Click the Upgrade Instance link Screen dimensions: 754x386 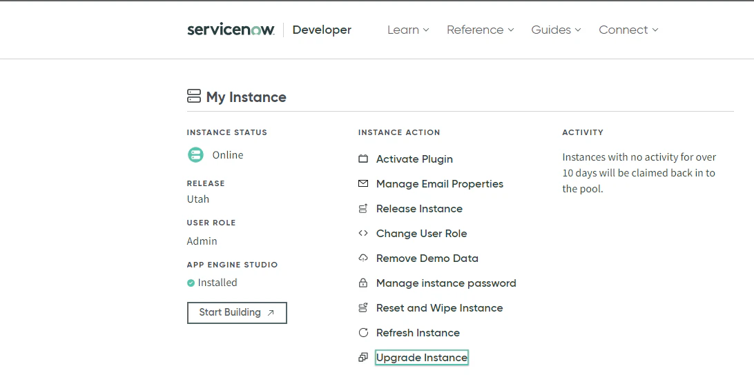(x=422, y=358)
